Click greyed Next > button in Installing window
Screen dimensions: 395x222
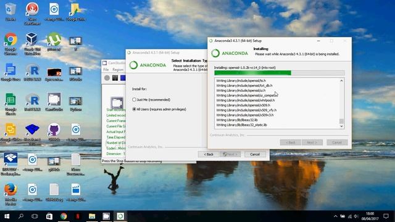coord(312,142)
